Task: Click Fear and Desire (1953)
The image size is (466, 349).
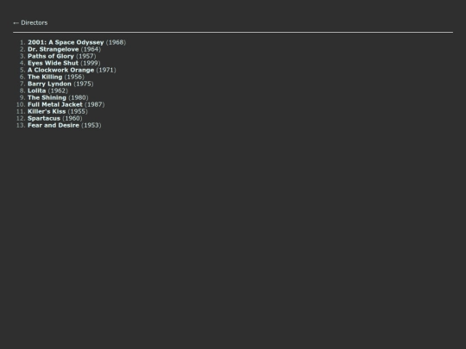Action: (65, 125)
